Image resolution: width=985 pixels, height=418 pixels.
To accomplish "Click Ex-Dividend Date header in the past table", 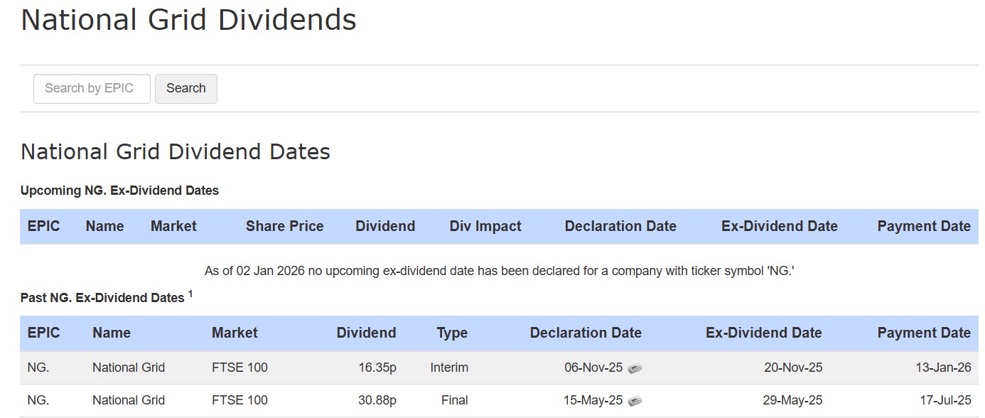I will click(x=763, y=333).
